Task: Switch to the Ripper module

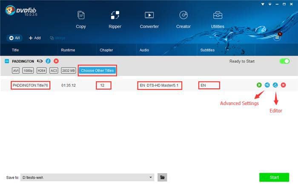Action: [x=115, y=20]
